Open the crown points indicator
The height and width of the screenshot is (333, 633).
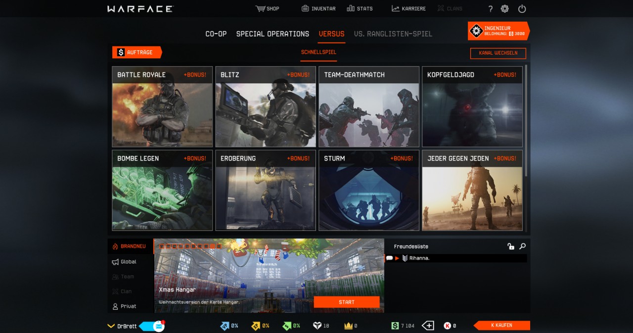coord(348,326)
